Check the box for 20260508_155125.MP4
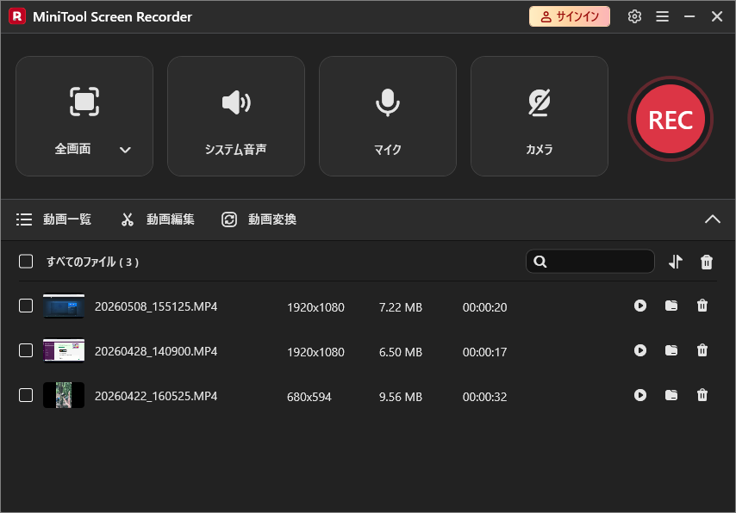This screenshot has width=736, height=513. [x=26, y=306]
